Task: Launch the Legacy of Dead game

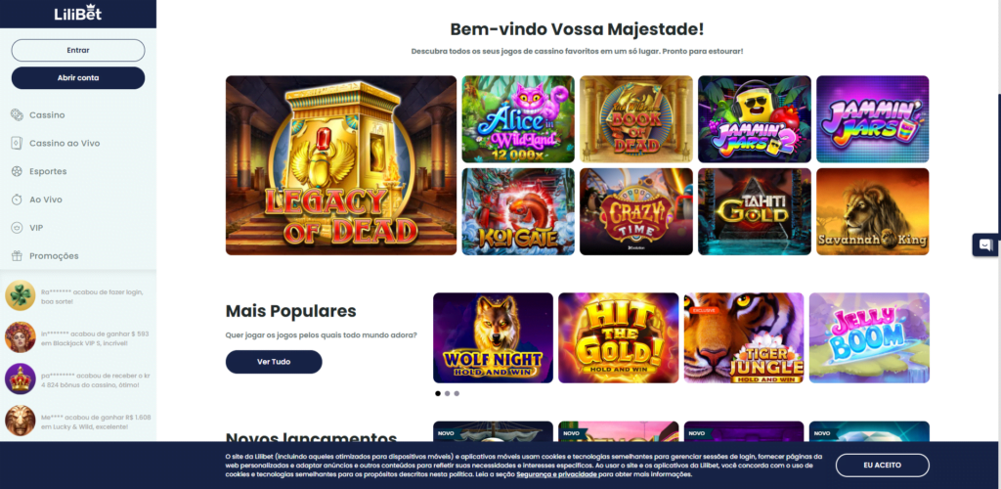Action: [341, 165]
